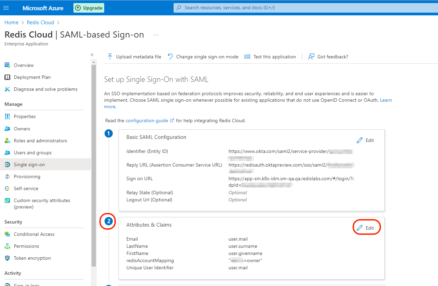Open the ellipsis more options beside title
The height and width of the screenshot is (286, 438).
(156, 35)
